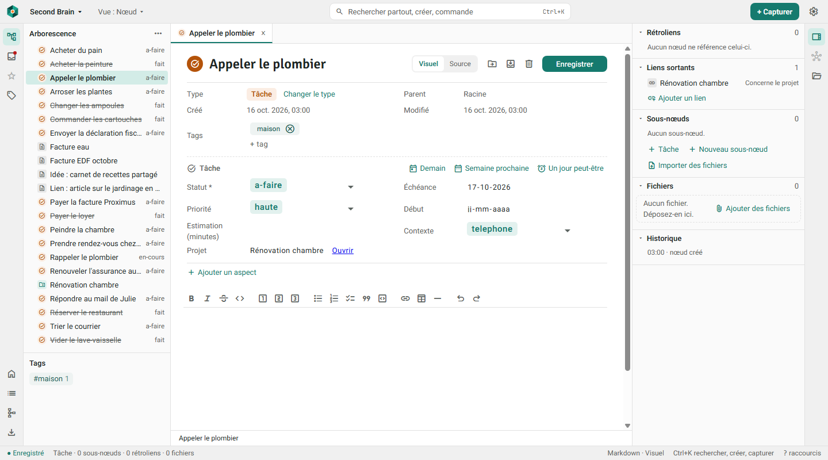The image size is (828, 460).
Task: Open settings gear icon
Action: point(814,11)
